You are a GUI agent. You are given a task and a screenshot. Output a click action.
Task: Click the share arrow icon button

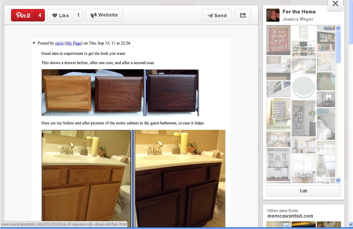pyautogui.click(x=243, y=15)
